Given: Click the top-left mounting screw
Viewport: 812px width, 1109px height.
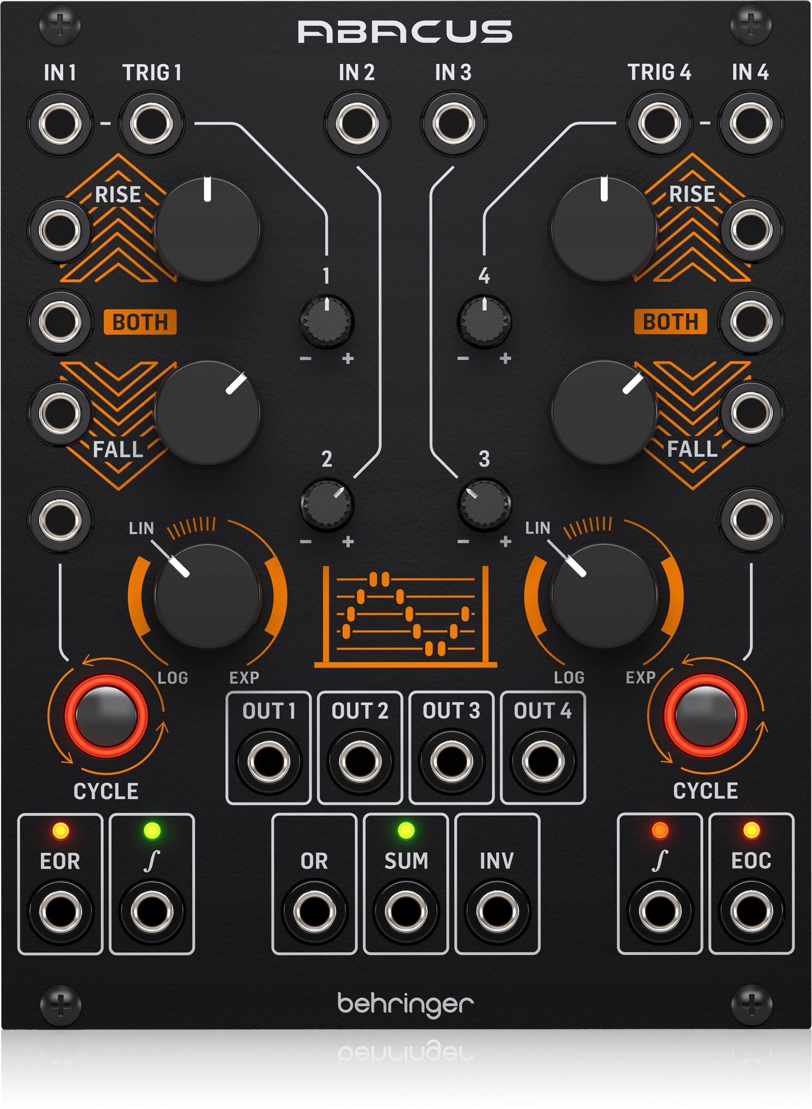Looking at the screenshot, I should [x=60, y=26].
